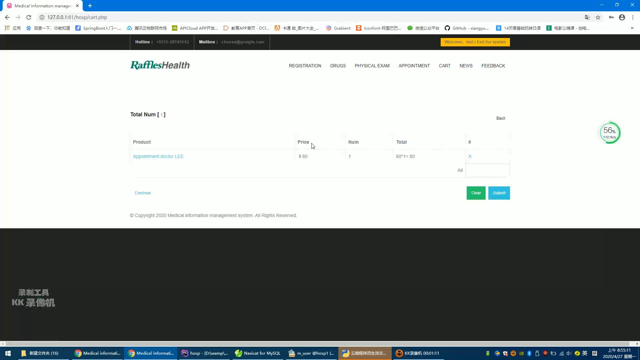Image resolution: width=640 pixels, height=360 pixels.
Task: Switch to first Chrome Medical informati taskbar item
Action: click(98, 353)
